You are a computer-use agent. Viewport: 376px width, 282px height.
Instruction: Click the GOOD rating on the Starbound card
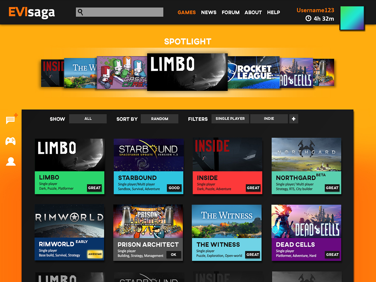(x=174, y=188)
